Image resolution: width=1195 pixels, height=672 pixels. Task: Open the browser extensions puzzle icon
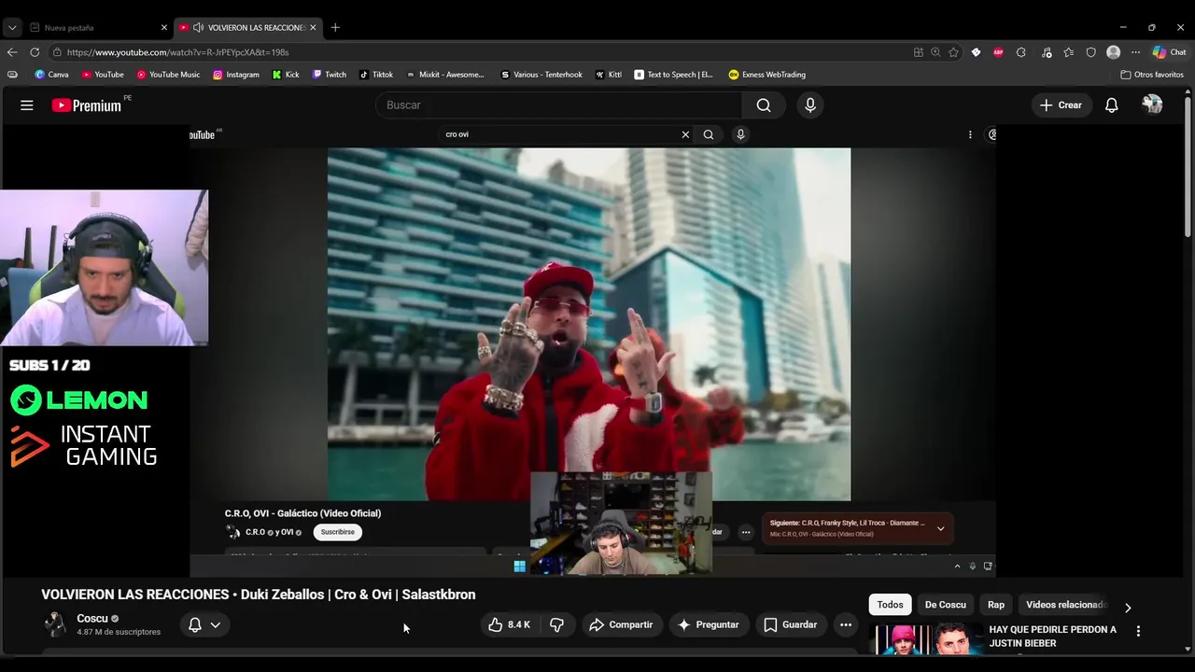coord(1020,52)
